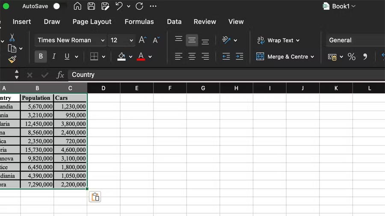The width and height of the screenshot is (385, 216).
Task: Open the Merge & Centre dropdown arrow
Action: coord(312,57)
